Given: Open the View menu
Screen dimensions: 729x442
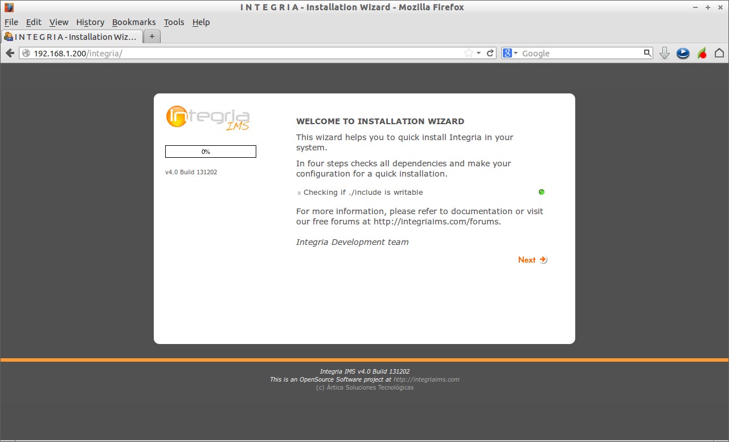Looking at the screenshot, I should [x=59, y=22].
